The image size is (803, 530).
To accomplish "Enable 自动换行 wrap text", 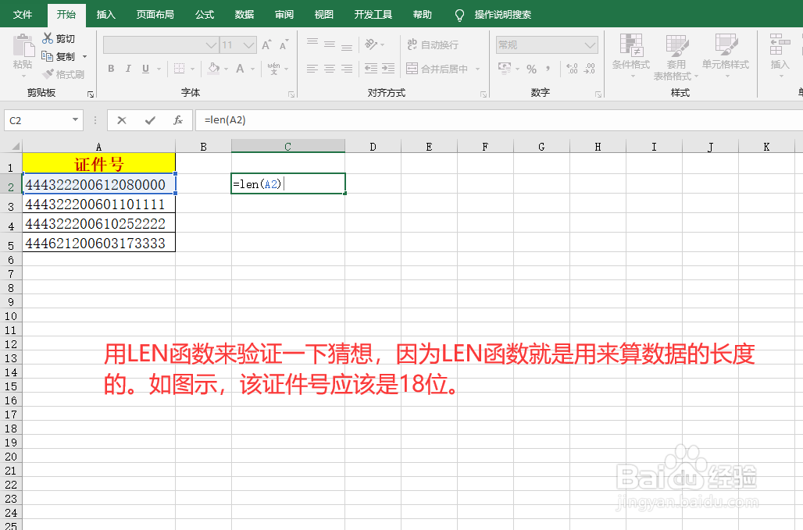I will pyautogui.click(x=431, y=44).
